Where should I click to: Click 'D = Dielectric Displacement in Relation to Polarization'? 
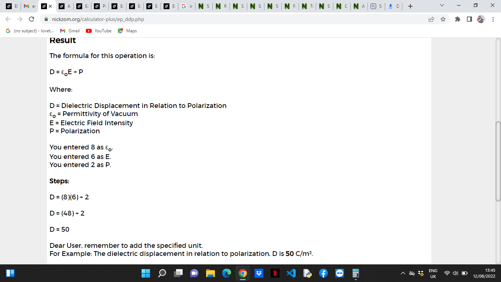point(138,106)
